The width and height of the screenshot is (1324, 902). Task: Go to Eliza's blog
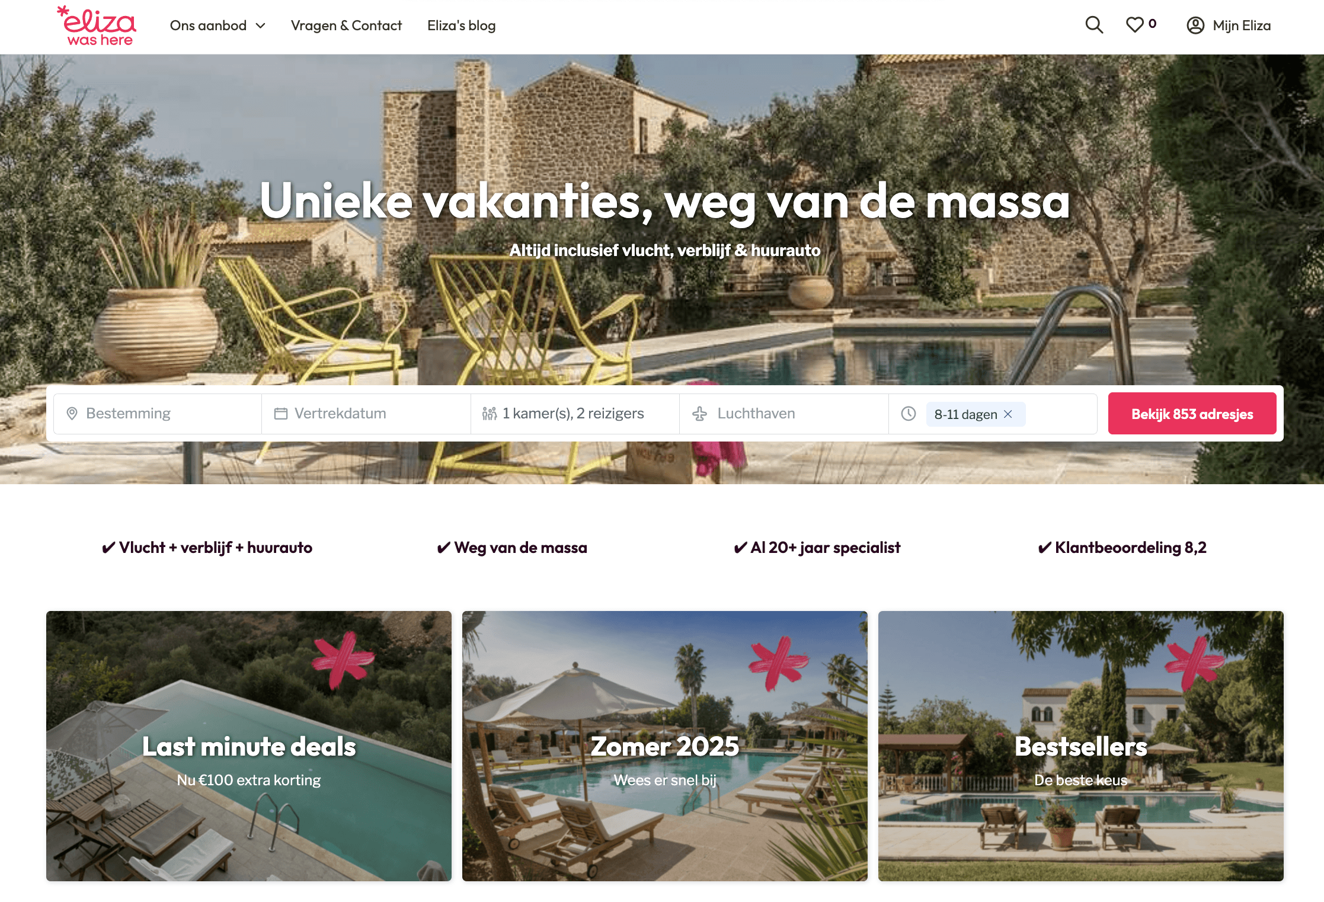tap(461, 25)
